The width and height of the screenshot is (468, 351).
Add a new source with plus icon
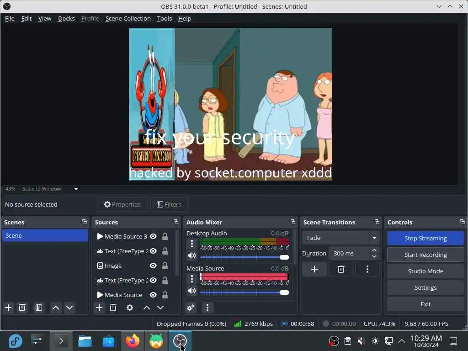tap(99, 308)
